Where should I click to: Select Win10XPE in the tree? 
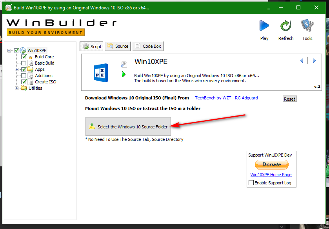[x=37, y=50]
